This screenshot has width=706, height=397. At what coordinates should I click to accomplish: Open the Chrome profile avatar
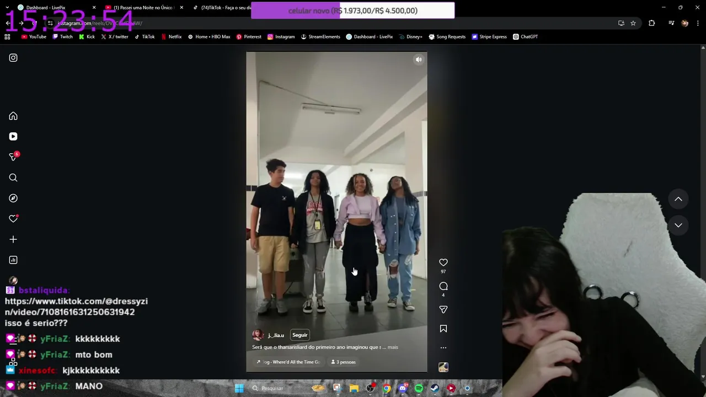tap(685, 23)
